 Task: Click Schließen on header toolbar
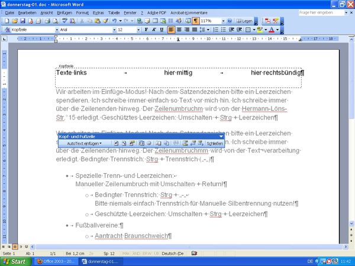point(215,144)
